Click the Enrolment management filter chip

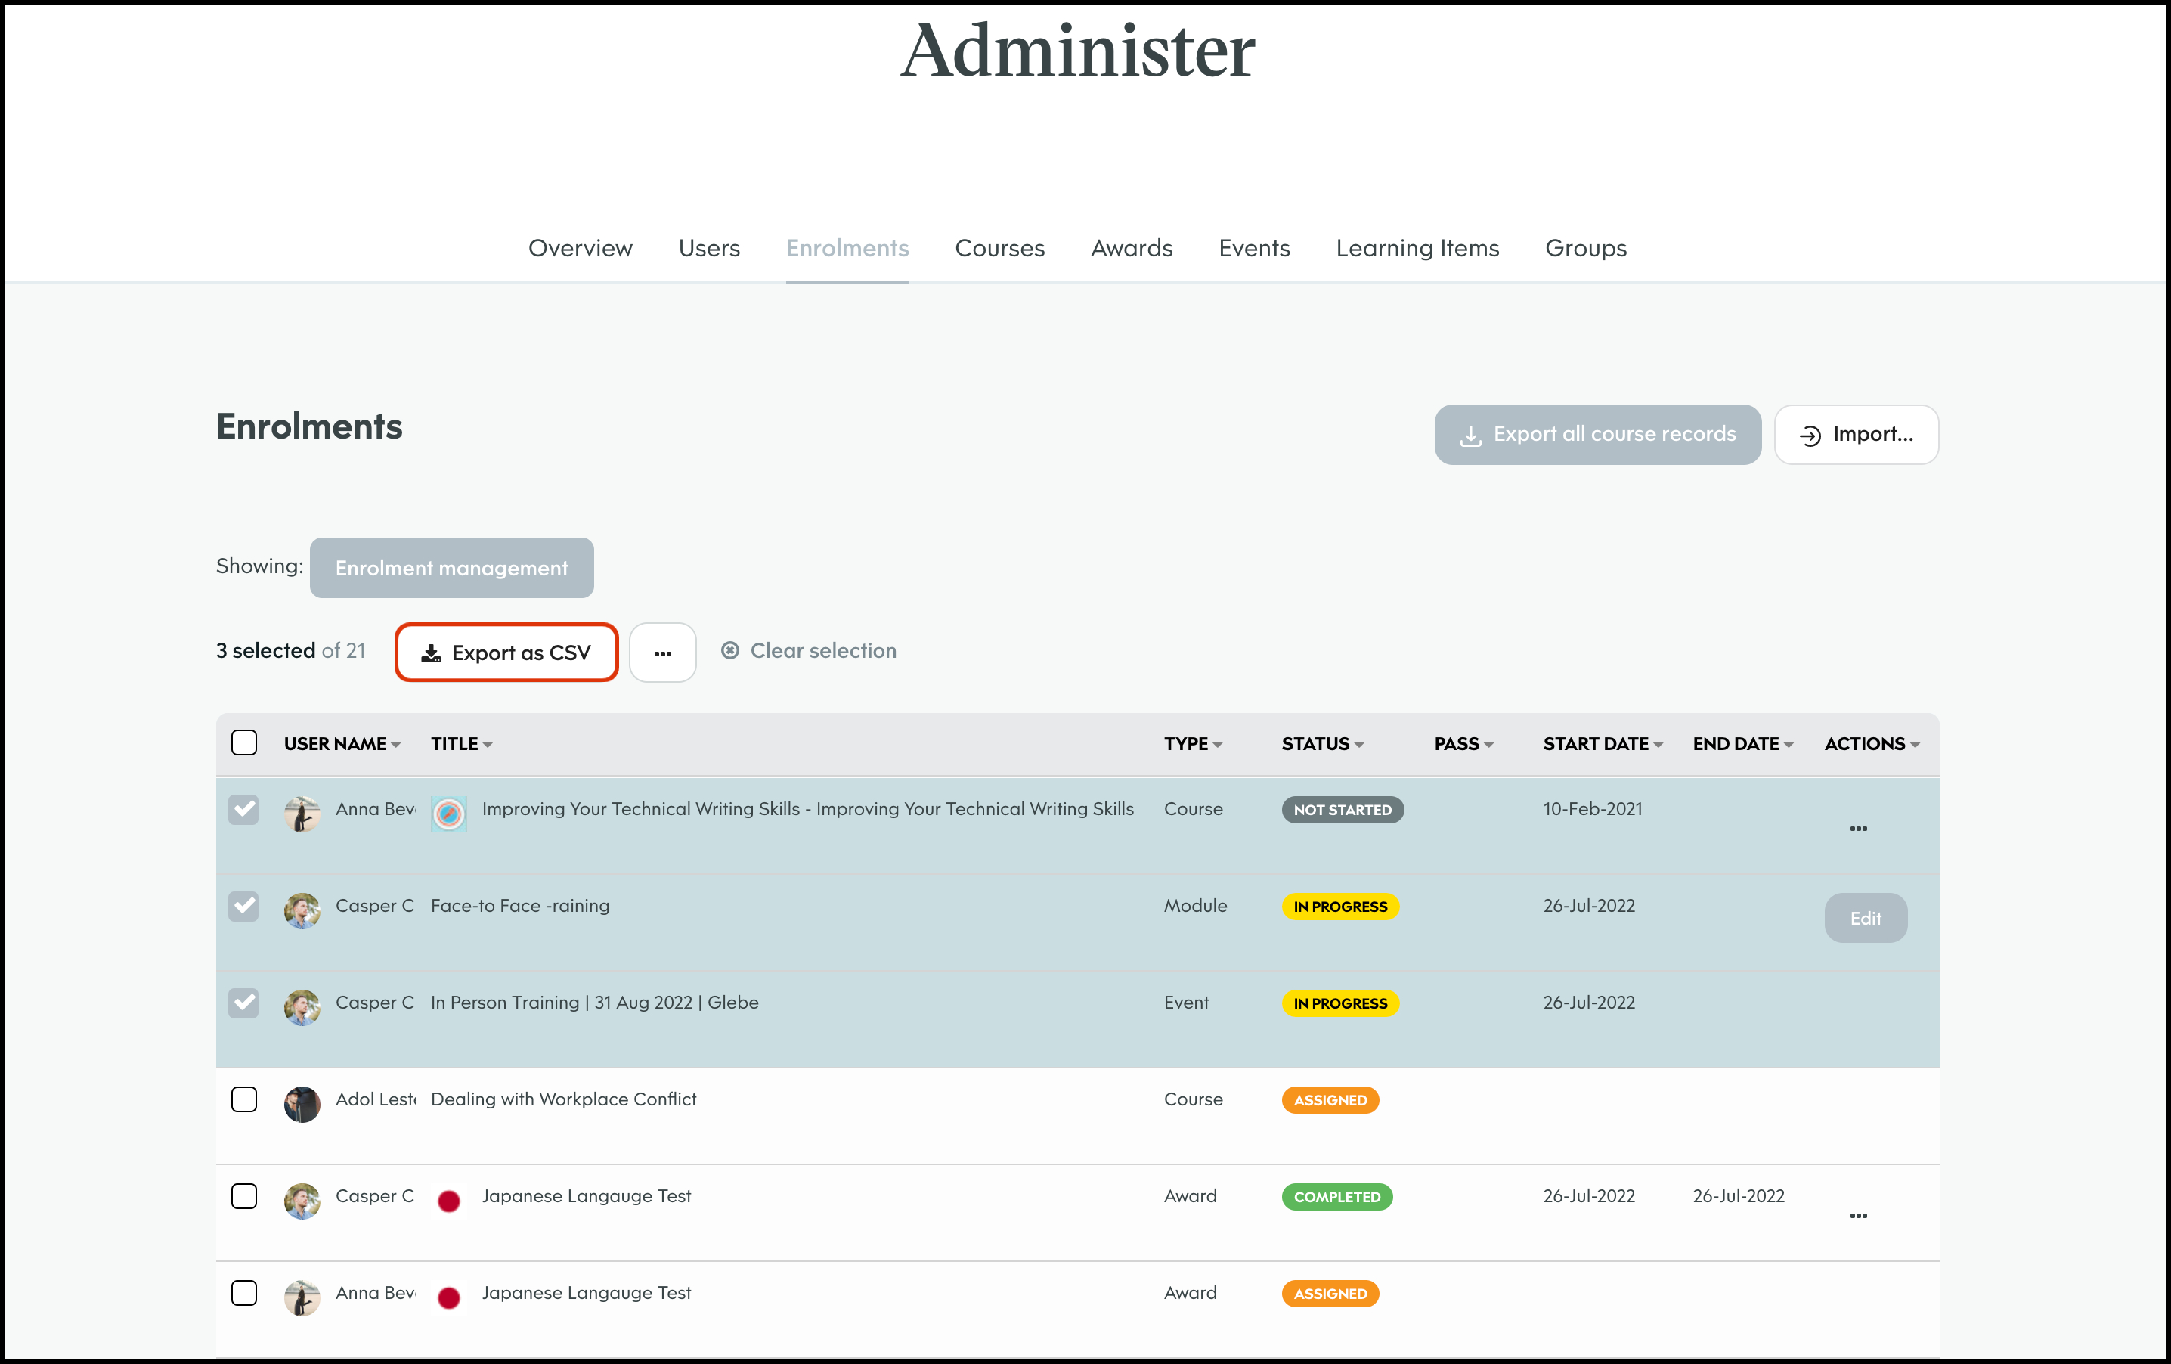click(452, 567)
